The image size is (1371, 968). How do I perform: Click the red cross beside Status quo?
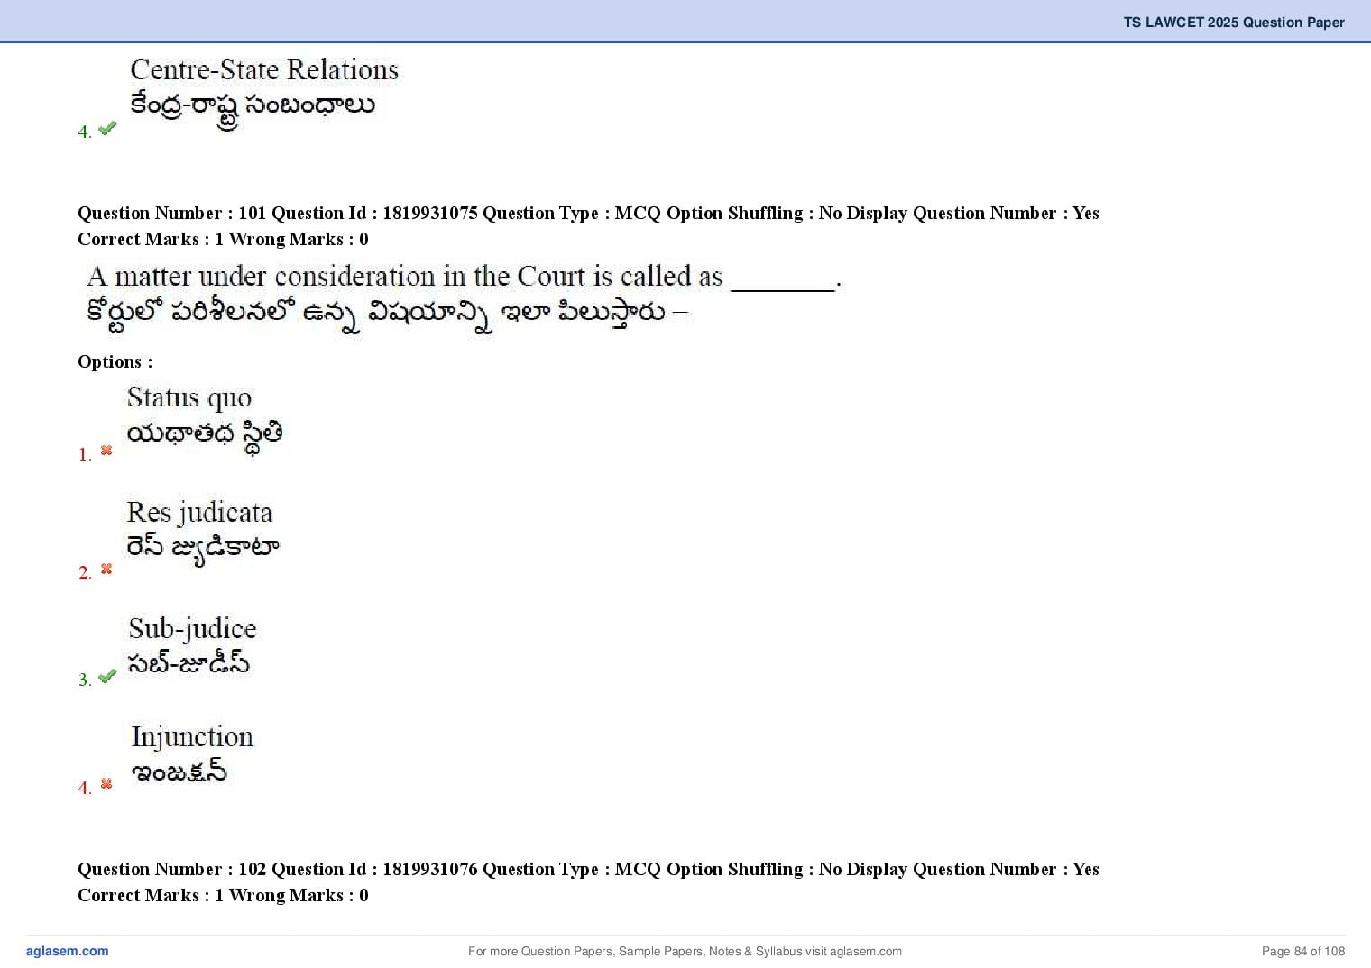coord(106,451)
